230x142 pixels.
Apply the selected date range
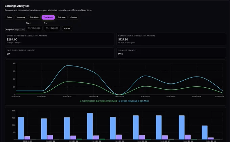click(67, 29)
